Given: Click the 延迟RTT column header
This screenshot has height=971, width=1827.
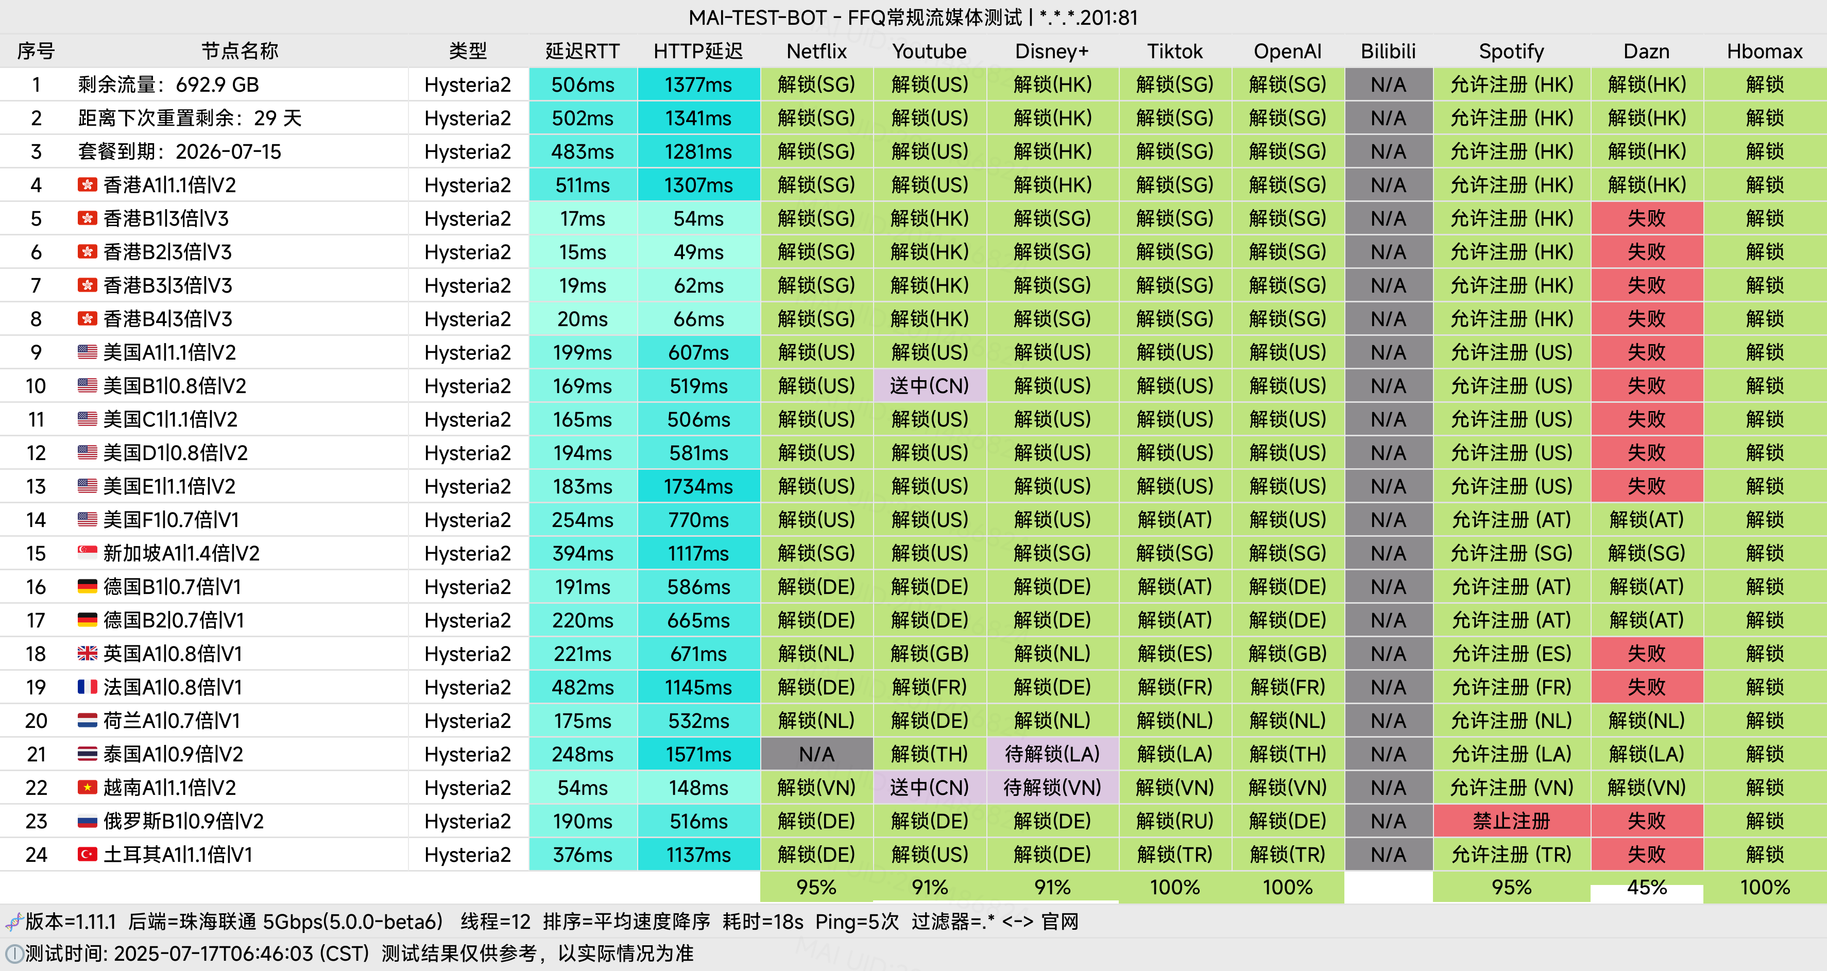Looking at the screenshot, I should [582, 51].
